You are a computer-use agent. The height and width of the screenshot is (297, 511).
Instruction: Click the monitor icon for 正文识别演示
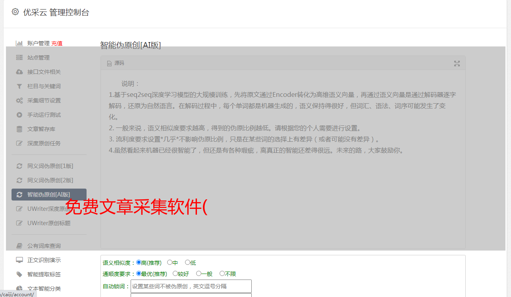tap(19, 260)
